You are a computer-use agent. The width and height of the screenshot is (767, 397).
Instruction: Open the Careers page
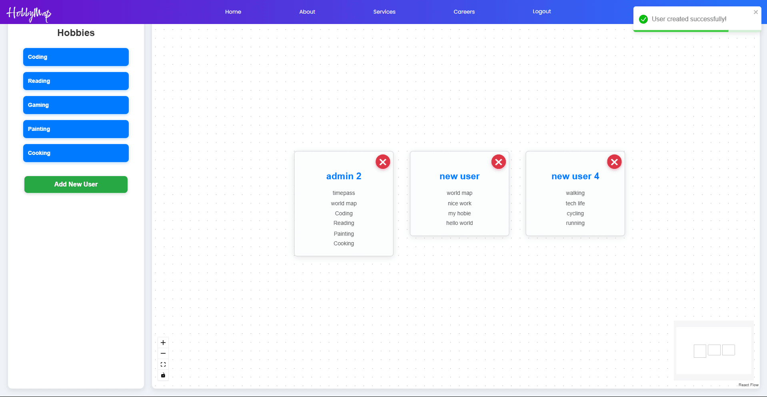(464, 12)
